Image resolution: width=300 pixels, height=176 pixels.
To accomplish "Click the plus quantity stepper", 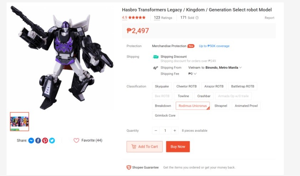I will [175, 131].
